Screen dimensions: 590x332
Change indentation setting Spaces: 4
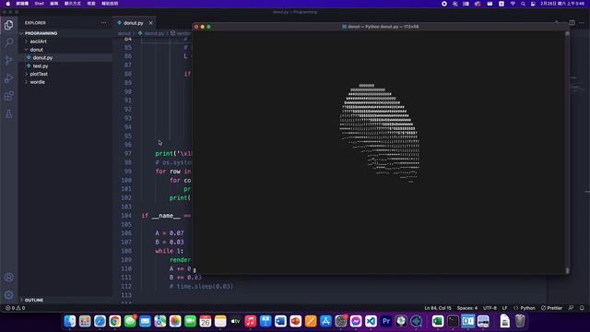coord(467,308)
